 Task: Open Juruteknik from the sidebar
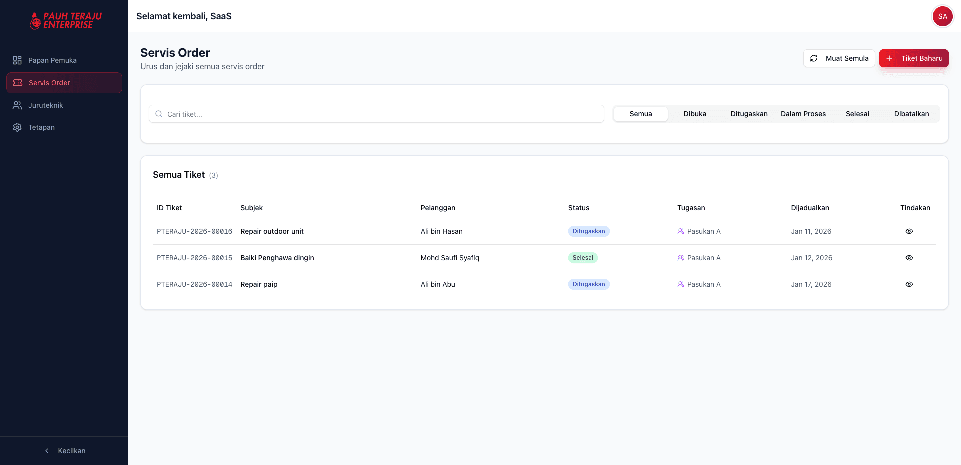[45, 105]
